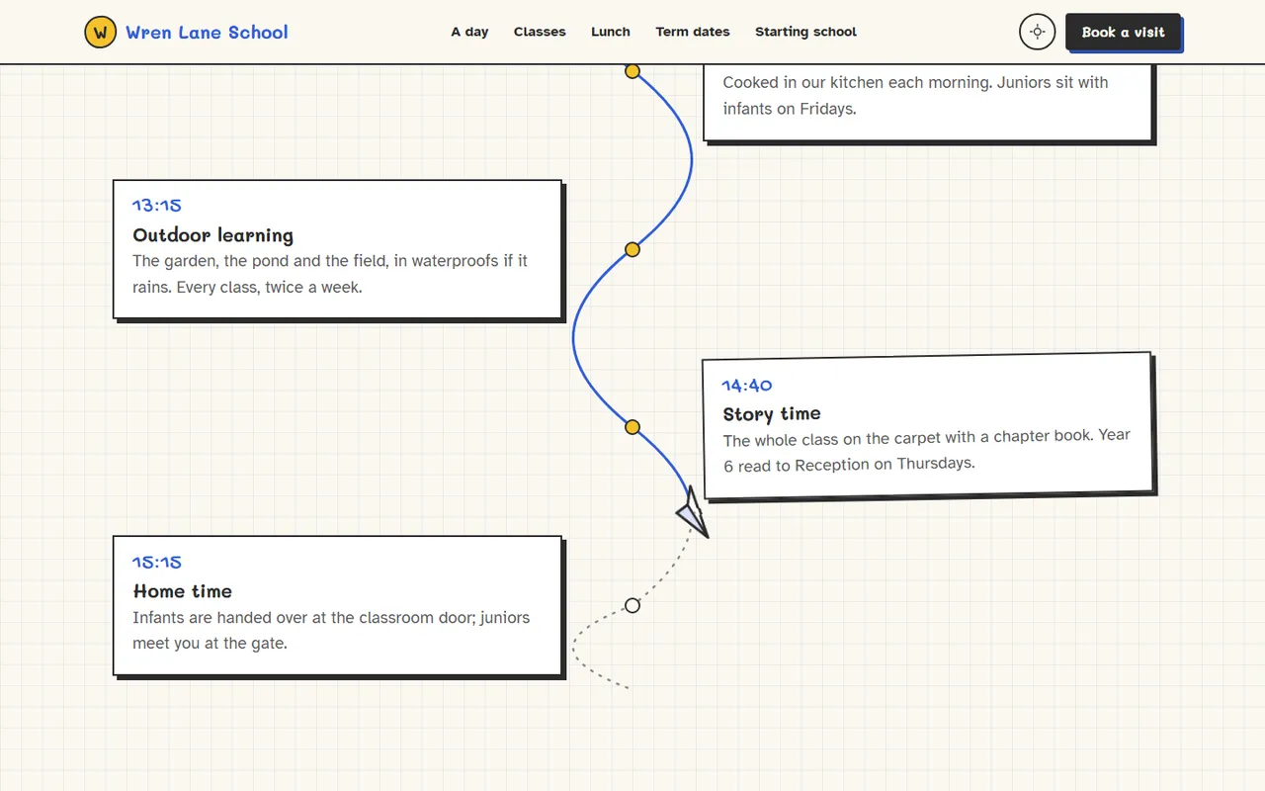1265x791 pixels.
Task: Click the 13:15 time label
Action: coord(157,206)
